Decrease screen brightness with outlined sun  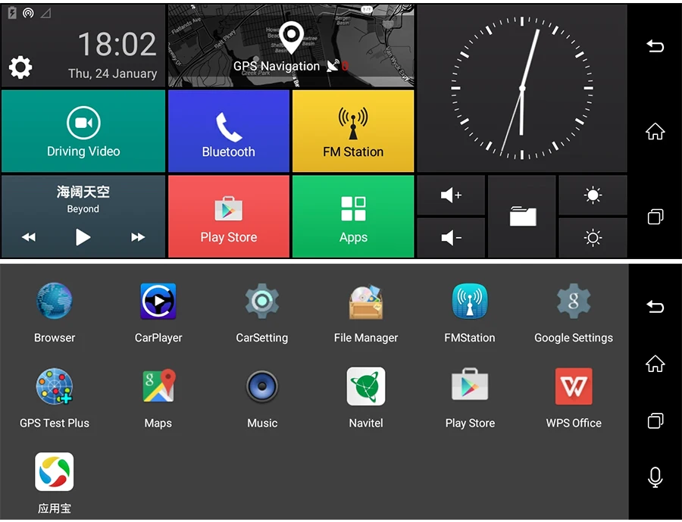pyautogui.click(x=593, y=237)
